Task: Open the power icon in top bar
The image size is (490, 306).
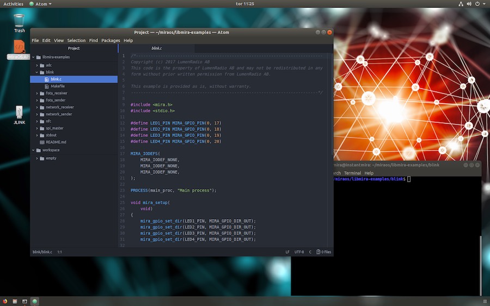Action: coord(477,4)
